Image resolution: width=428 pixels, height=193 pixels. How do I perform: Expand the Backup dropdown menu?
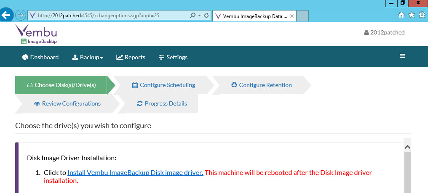pyautogui.click(x=88, y=57)
